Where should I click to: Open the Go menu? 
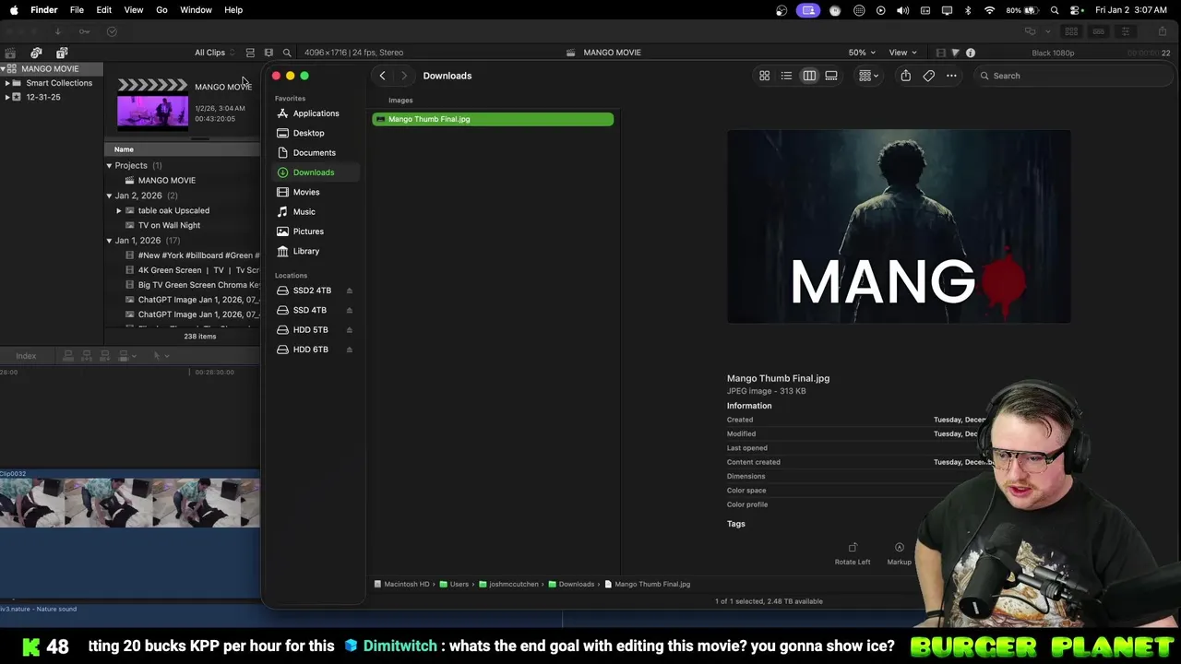[x=161, y=10]
